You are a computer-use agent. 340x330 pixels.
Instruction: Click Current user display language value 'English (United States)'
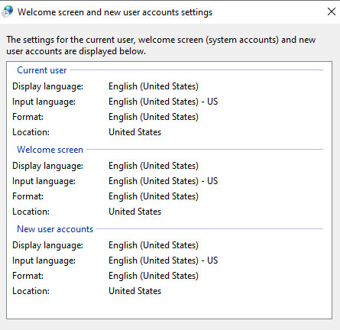154,86
